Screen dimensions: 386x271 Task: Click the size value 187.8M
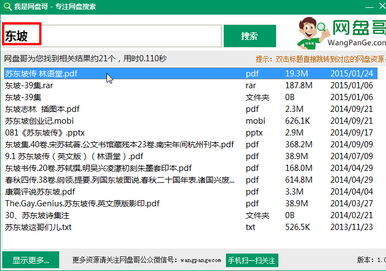(299, 85)
